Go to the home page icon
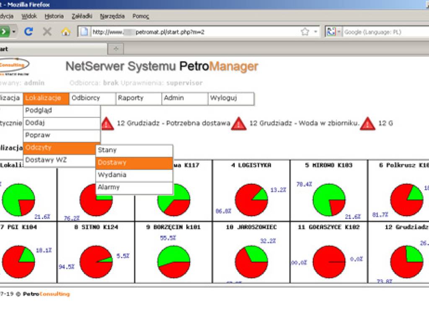429x321 pixels. 66,32
